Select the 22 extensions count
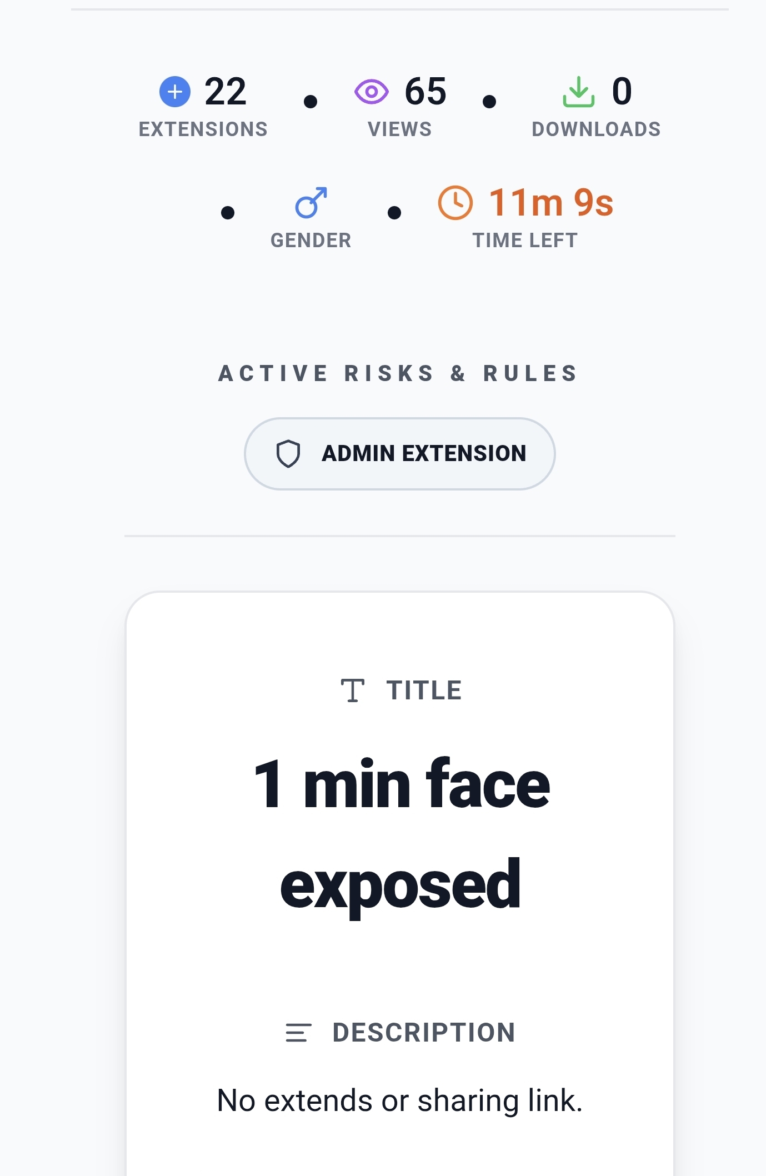766x1176 pixels. pos(225,92)
